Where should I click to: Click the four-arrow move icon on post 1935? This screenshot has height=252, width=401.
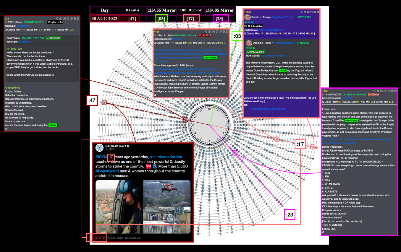point(389,91)
